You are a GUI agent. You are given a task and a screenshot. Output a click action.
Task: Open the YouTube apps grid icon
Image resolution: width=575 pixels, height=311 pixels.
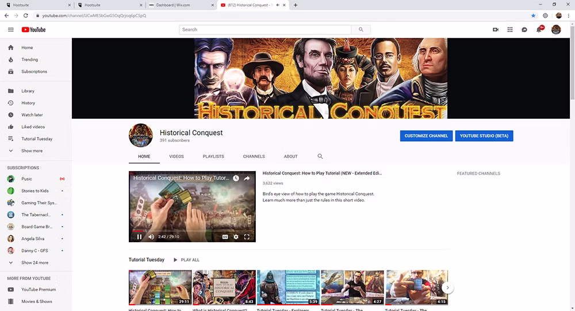pyautogui.click(x=509, y=30)
